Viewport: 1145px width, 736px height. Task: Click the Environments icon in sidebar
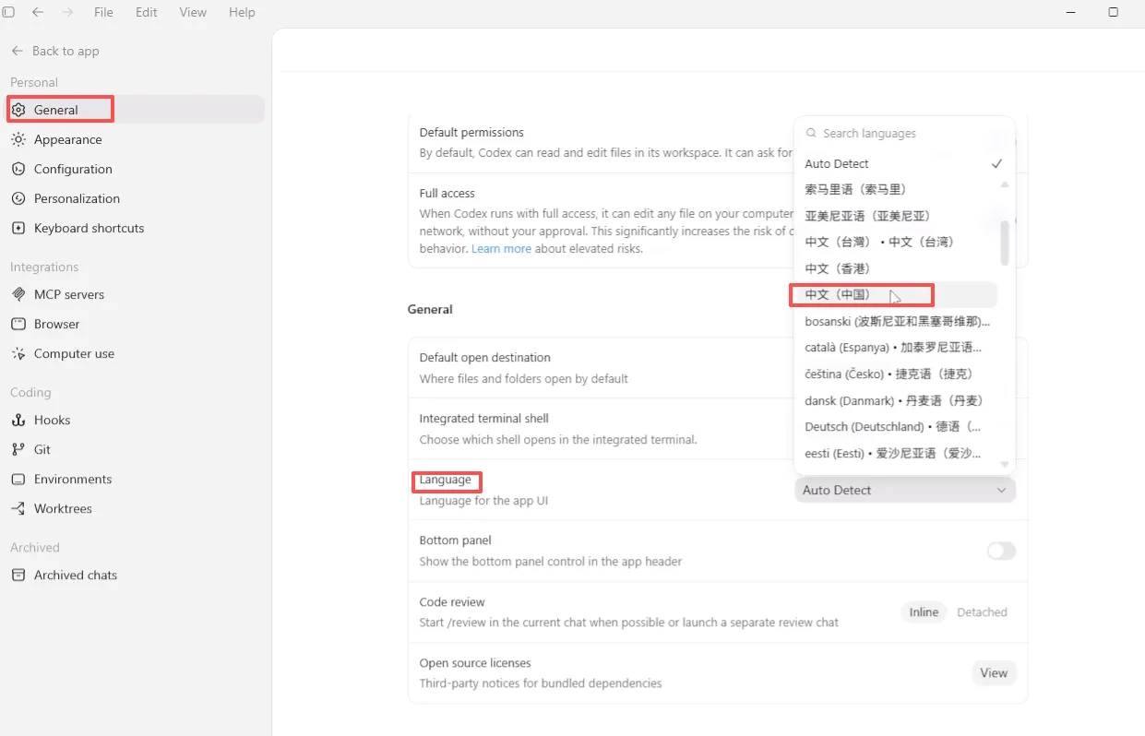[18, 479]
